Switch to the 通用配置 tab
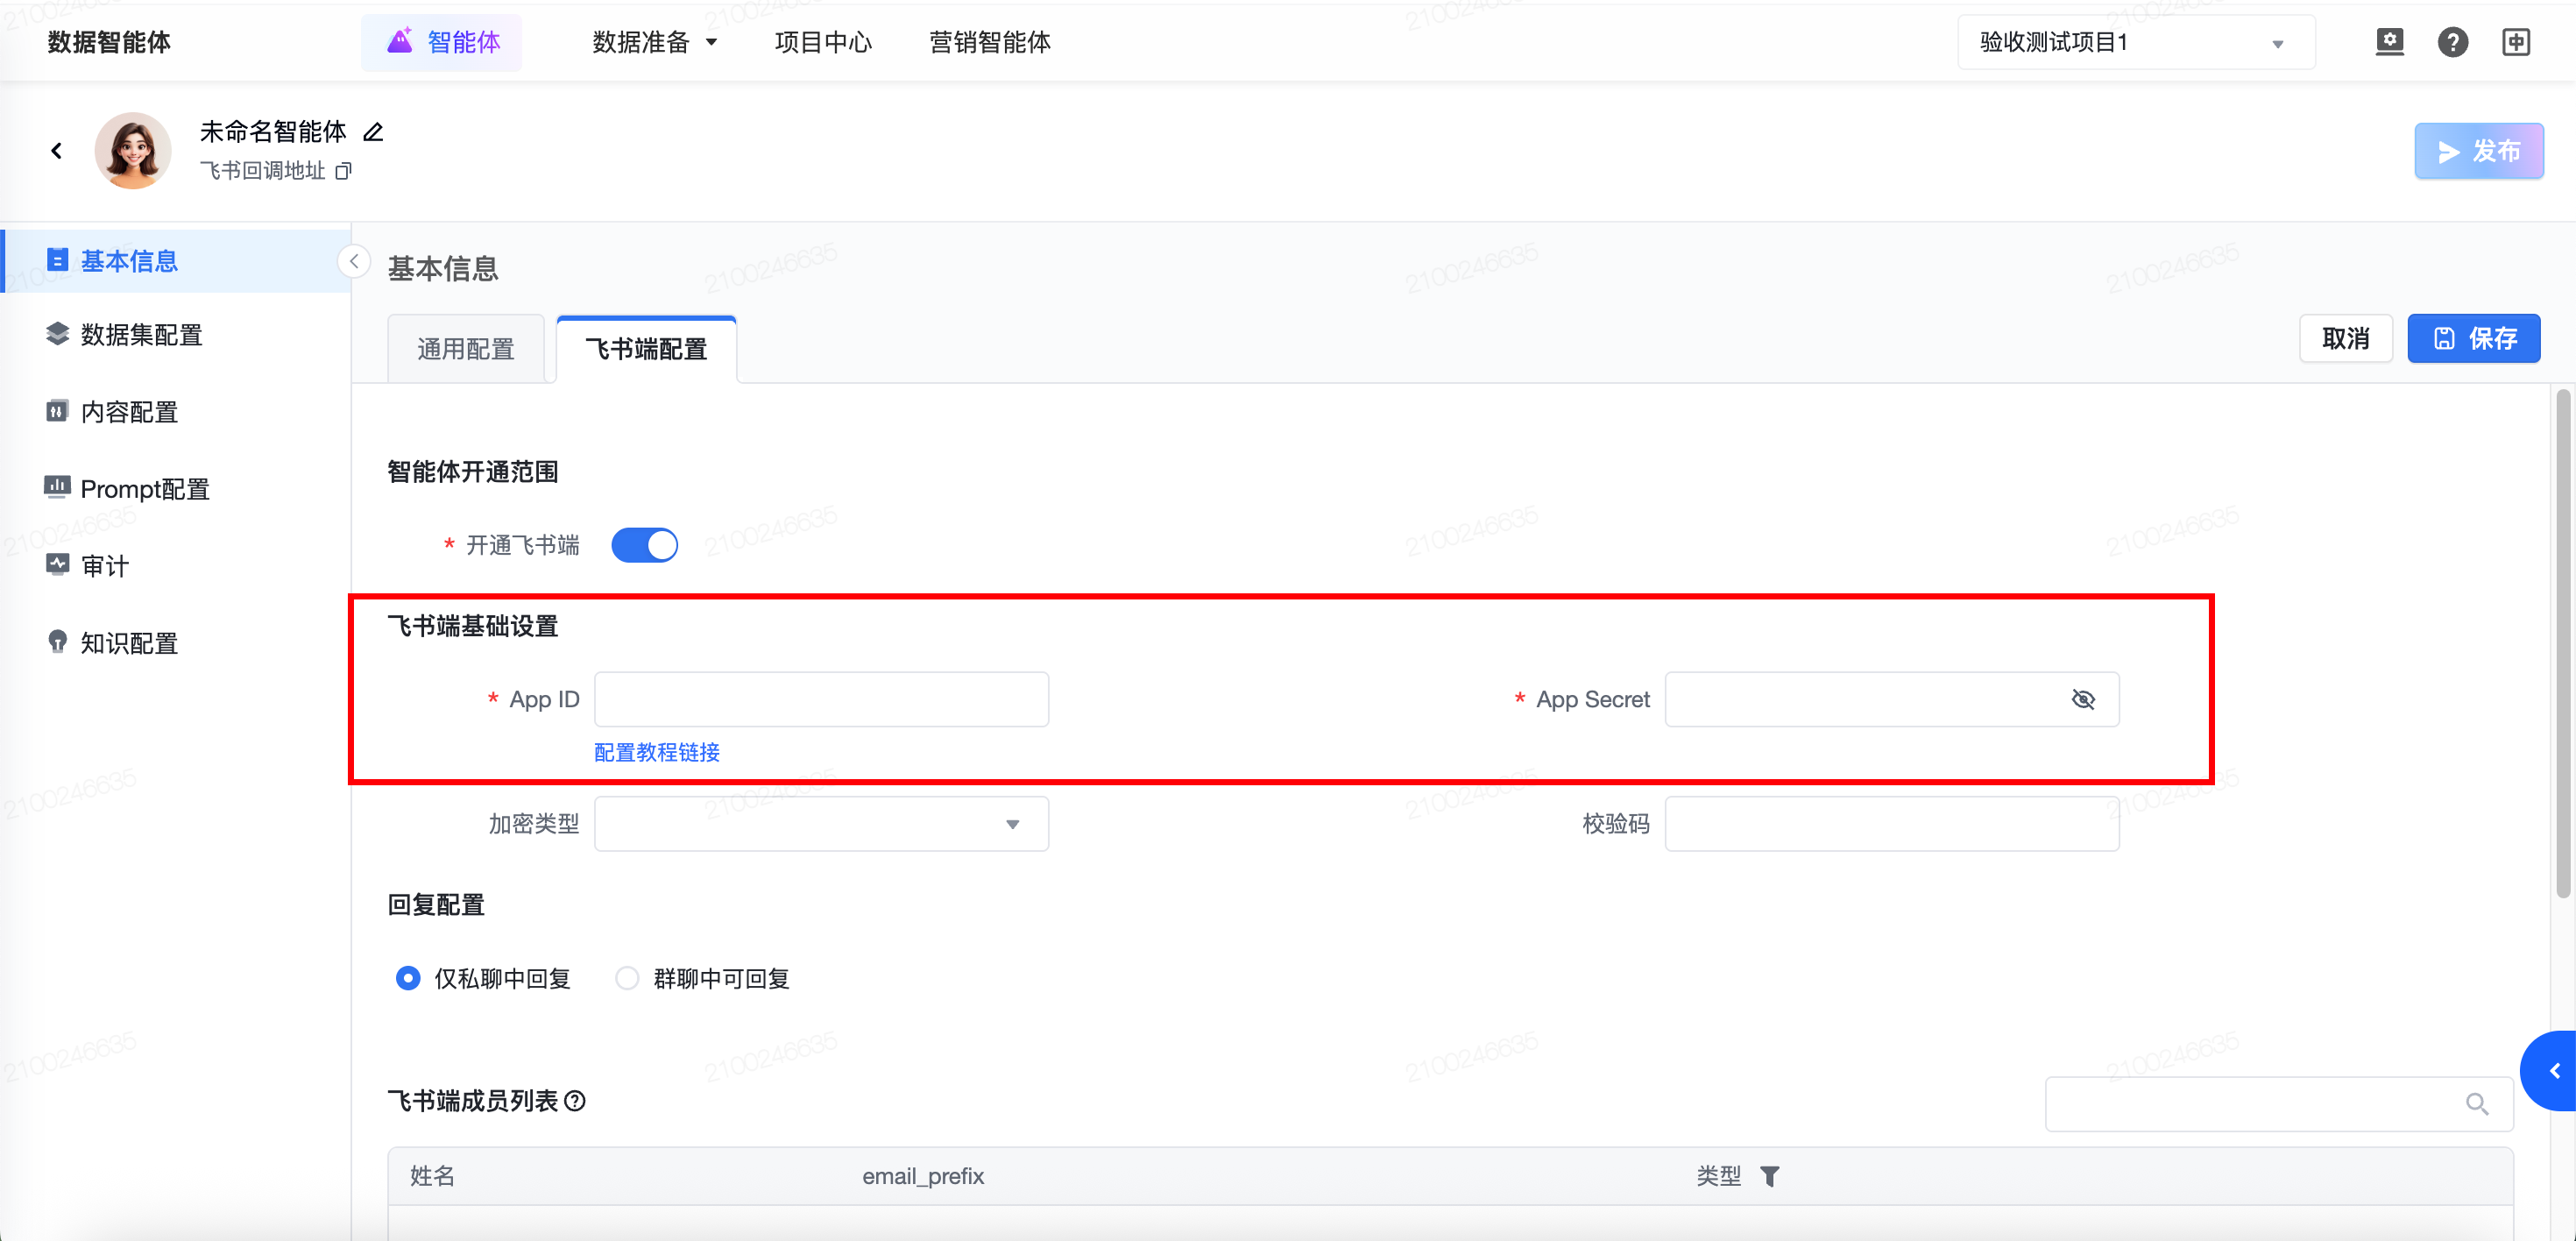This screenshot has width=2576, height=1241. [x=465, y=349]
